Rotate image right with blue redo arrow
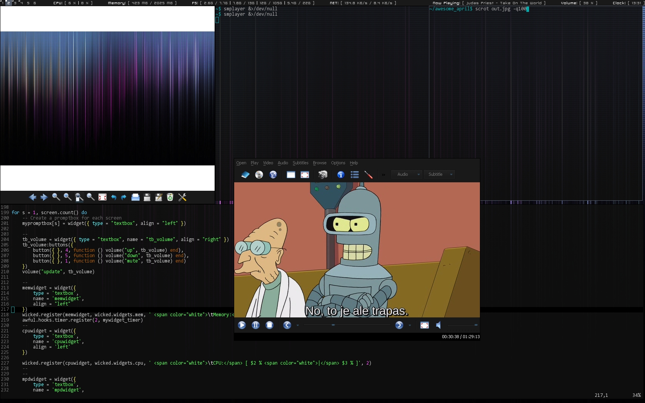 124,197
